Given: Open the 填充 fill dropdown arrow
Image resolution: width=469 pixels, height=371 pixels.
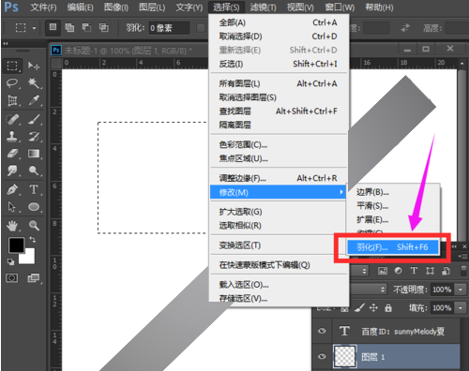Looking at the screenshot, I should tap(461, 308).
